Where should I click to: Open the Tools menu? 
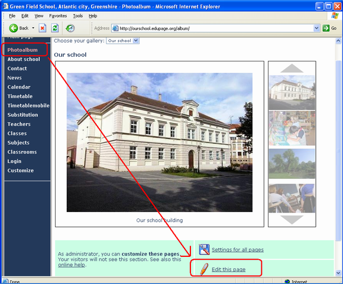point(77,16)
